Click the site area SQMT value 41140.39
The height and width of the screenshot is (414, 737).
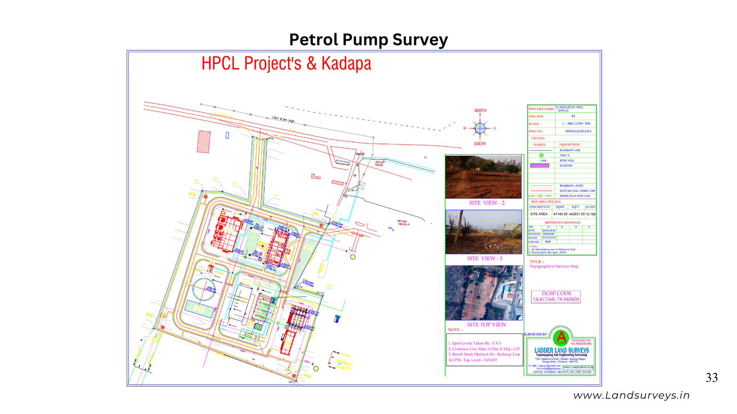[560, 214]
